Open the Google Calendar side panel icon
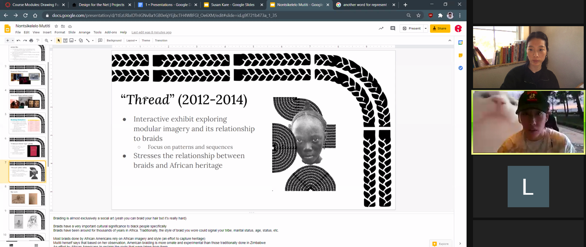 461,42
